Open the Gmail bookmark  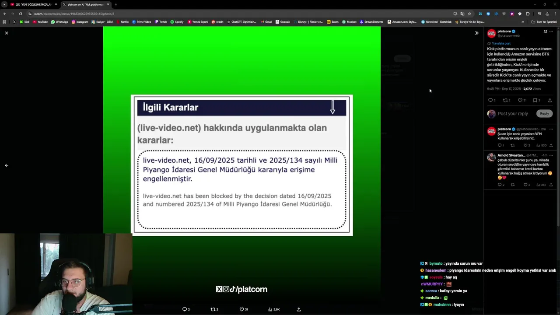266,21
